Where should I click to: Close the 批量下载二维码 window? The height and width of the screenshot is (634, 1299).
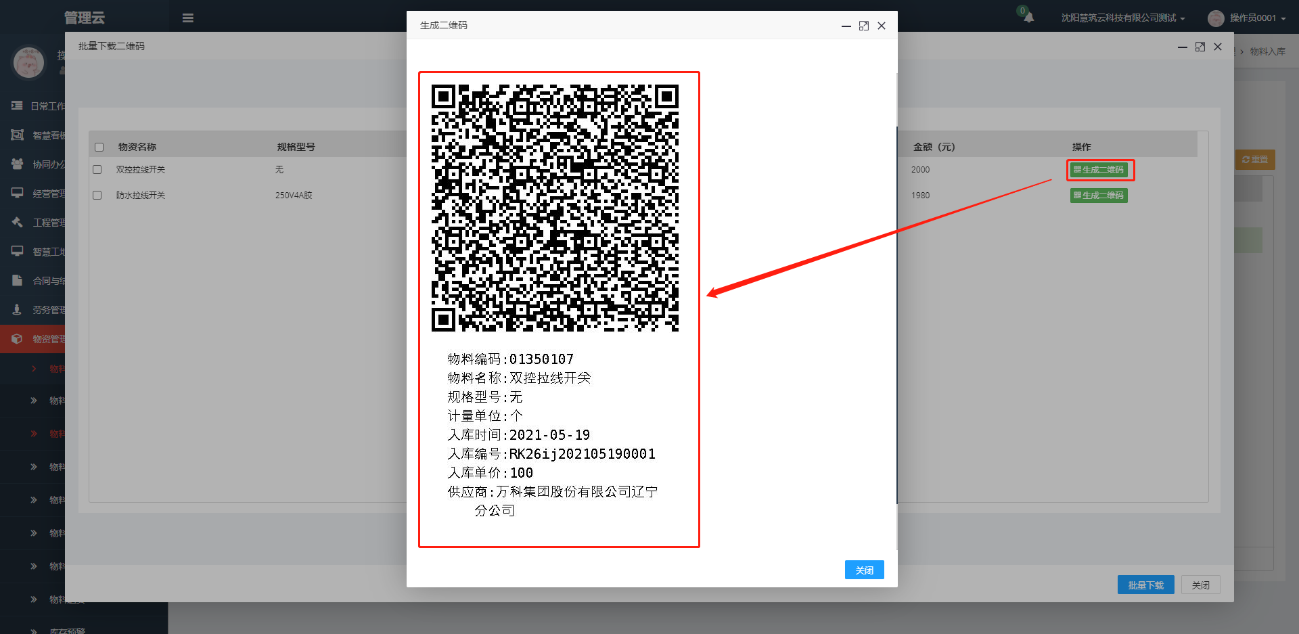pyautogui.click(x=1218, y=47)
